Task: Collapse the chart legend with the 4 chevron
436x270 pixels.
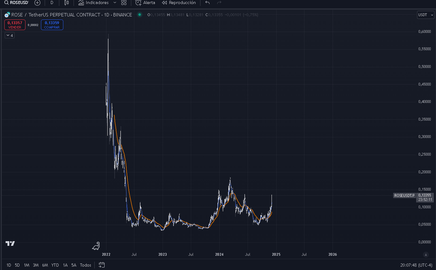Action: pyautogui.click(x=9, y=35)
